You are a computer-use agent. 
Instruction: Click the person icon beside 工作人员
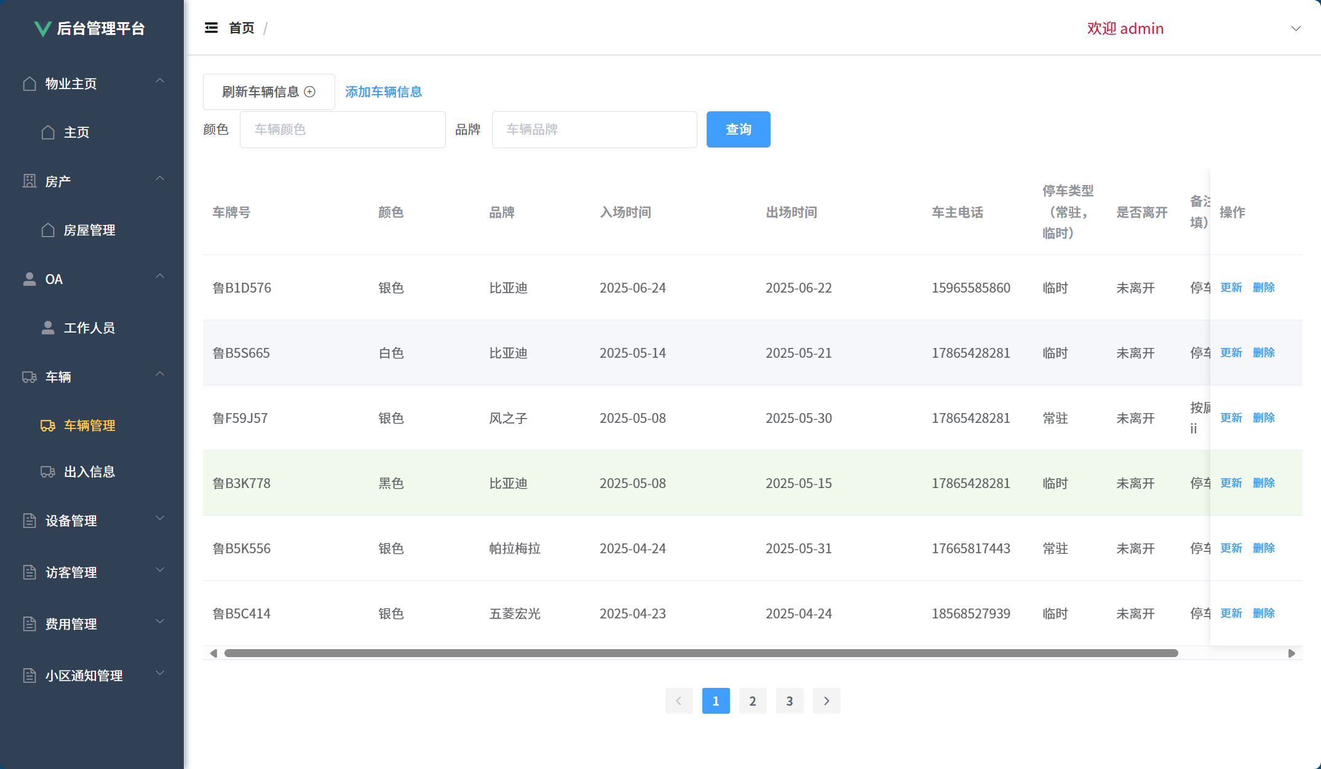[x=48, y=327]
